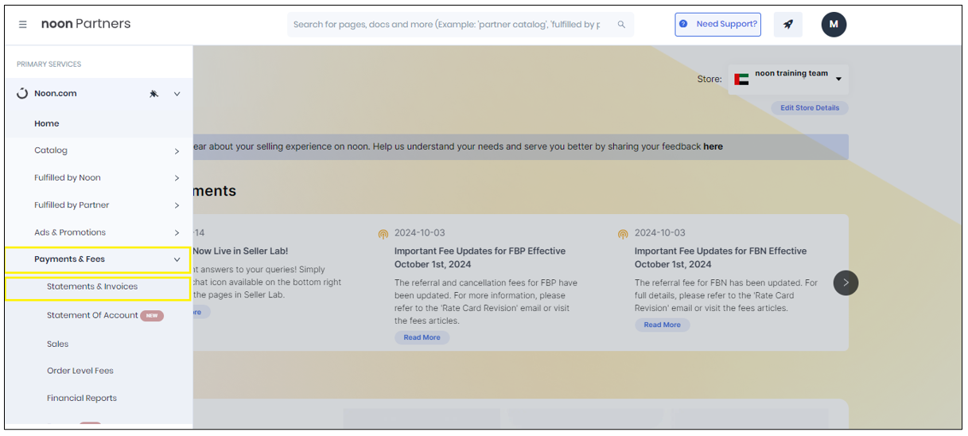Go to next announcement with arrow button

pos(846,282)
